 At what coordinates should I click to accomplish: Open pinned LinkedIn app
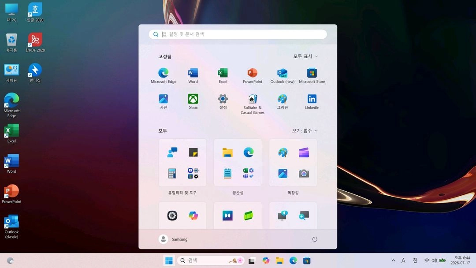tap(312, 102)
